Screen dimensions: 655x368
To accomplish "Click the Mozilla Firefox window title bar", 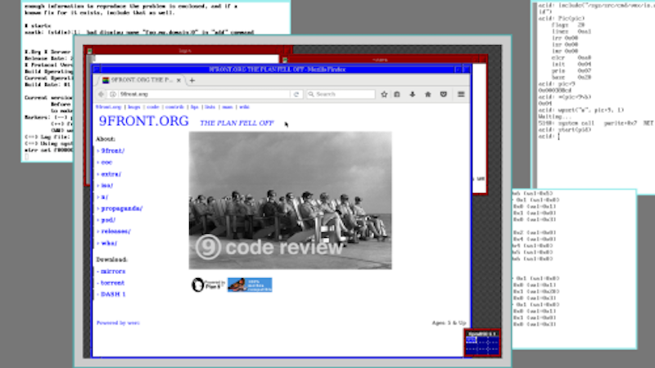I will click(278, 70).
